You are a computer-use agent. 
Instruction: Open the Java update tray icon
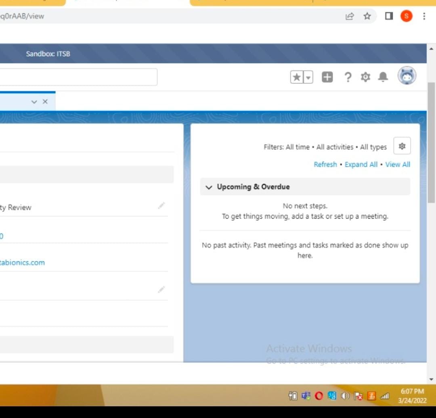pos(371,395)
